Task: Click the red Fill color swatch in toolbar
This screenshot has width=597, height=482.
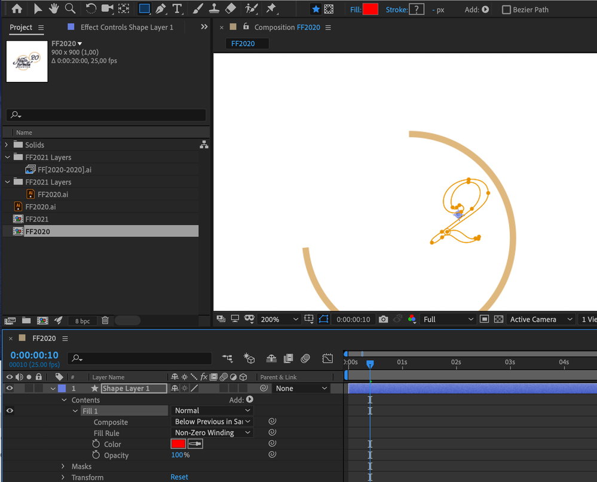Action: tap(370, 10)
